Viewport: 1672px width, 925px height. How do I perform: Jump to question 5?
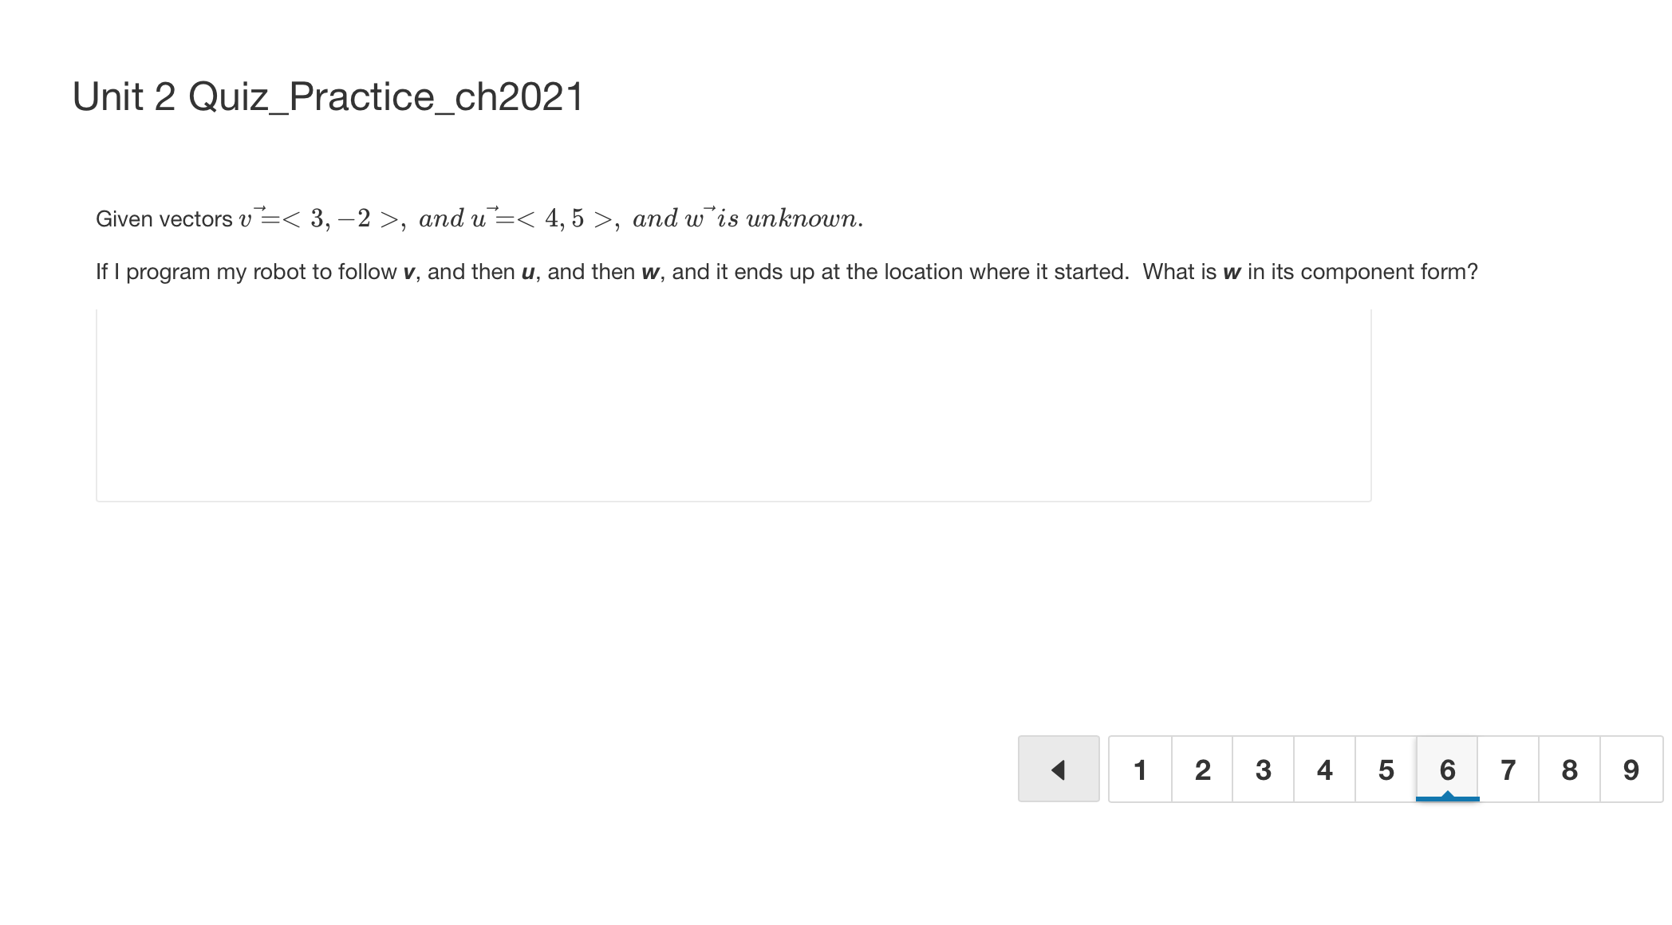(x=1386, y=769)
